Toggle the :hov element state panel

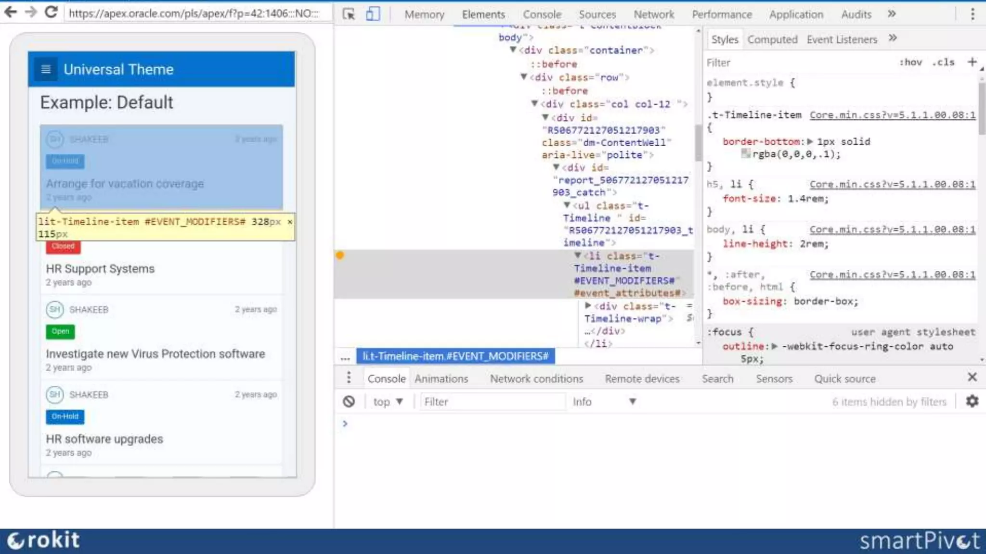tap(910, 62)
